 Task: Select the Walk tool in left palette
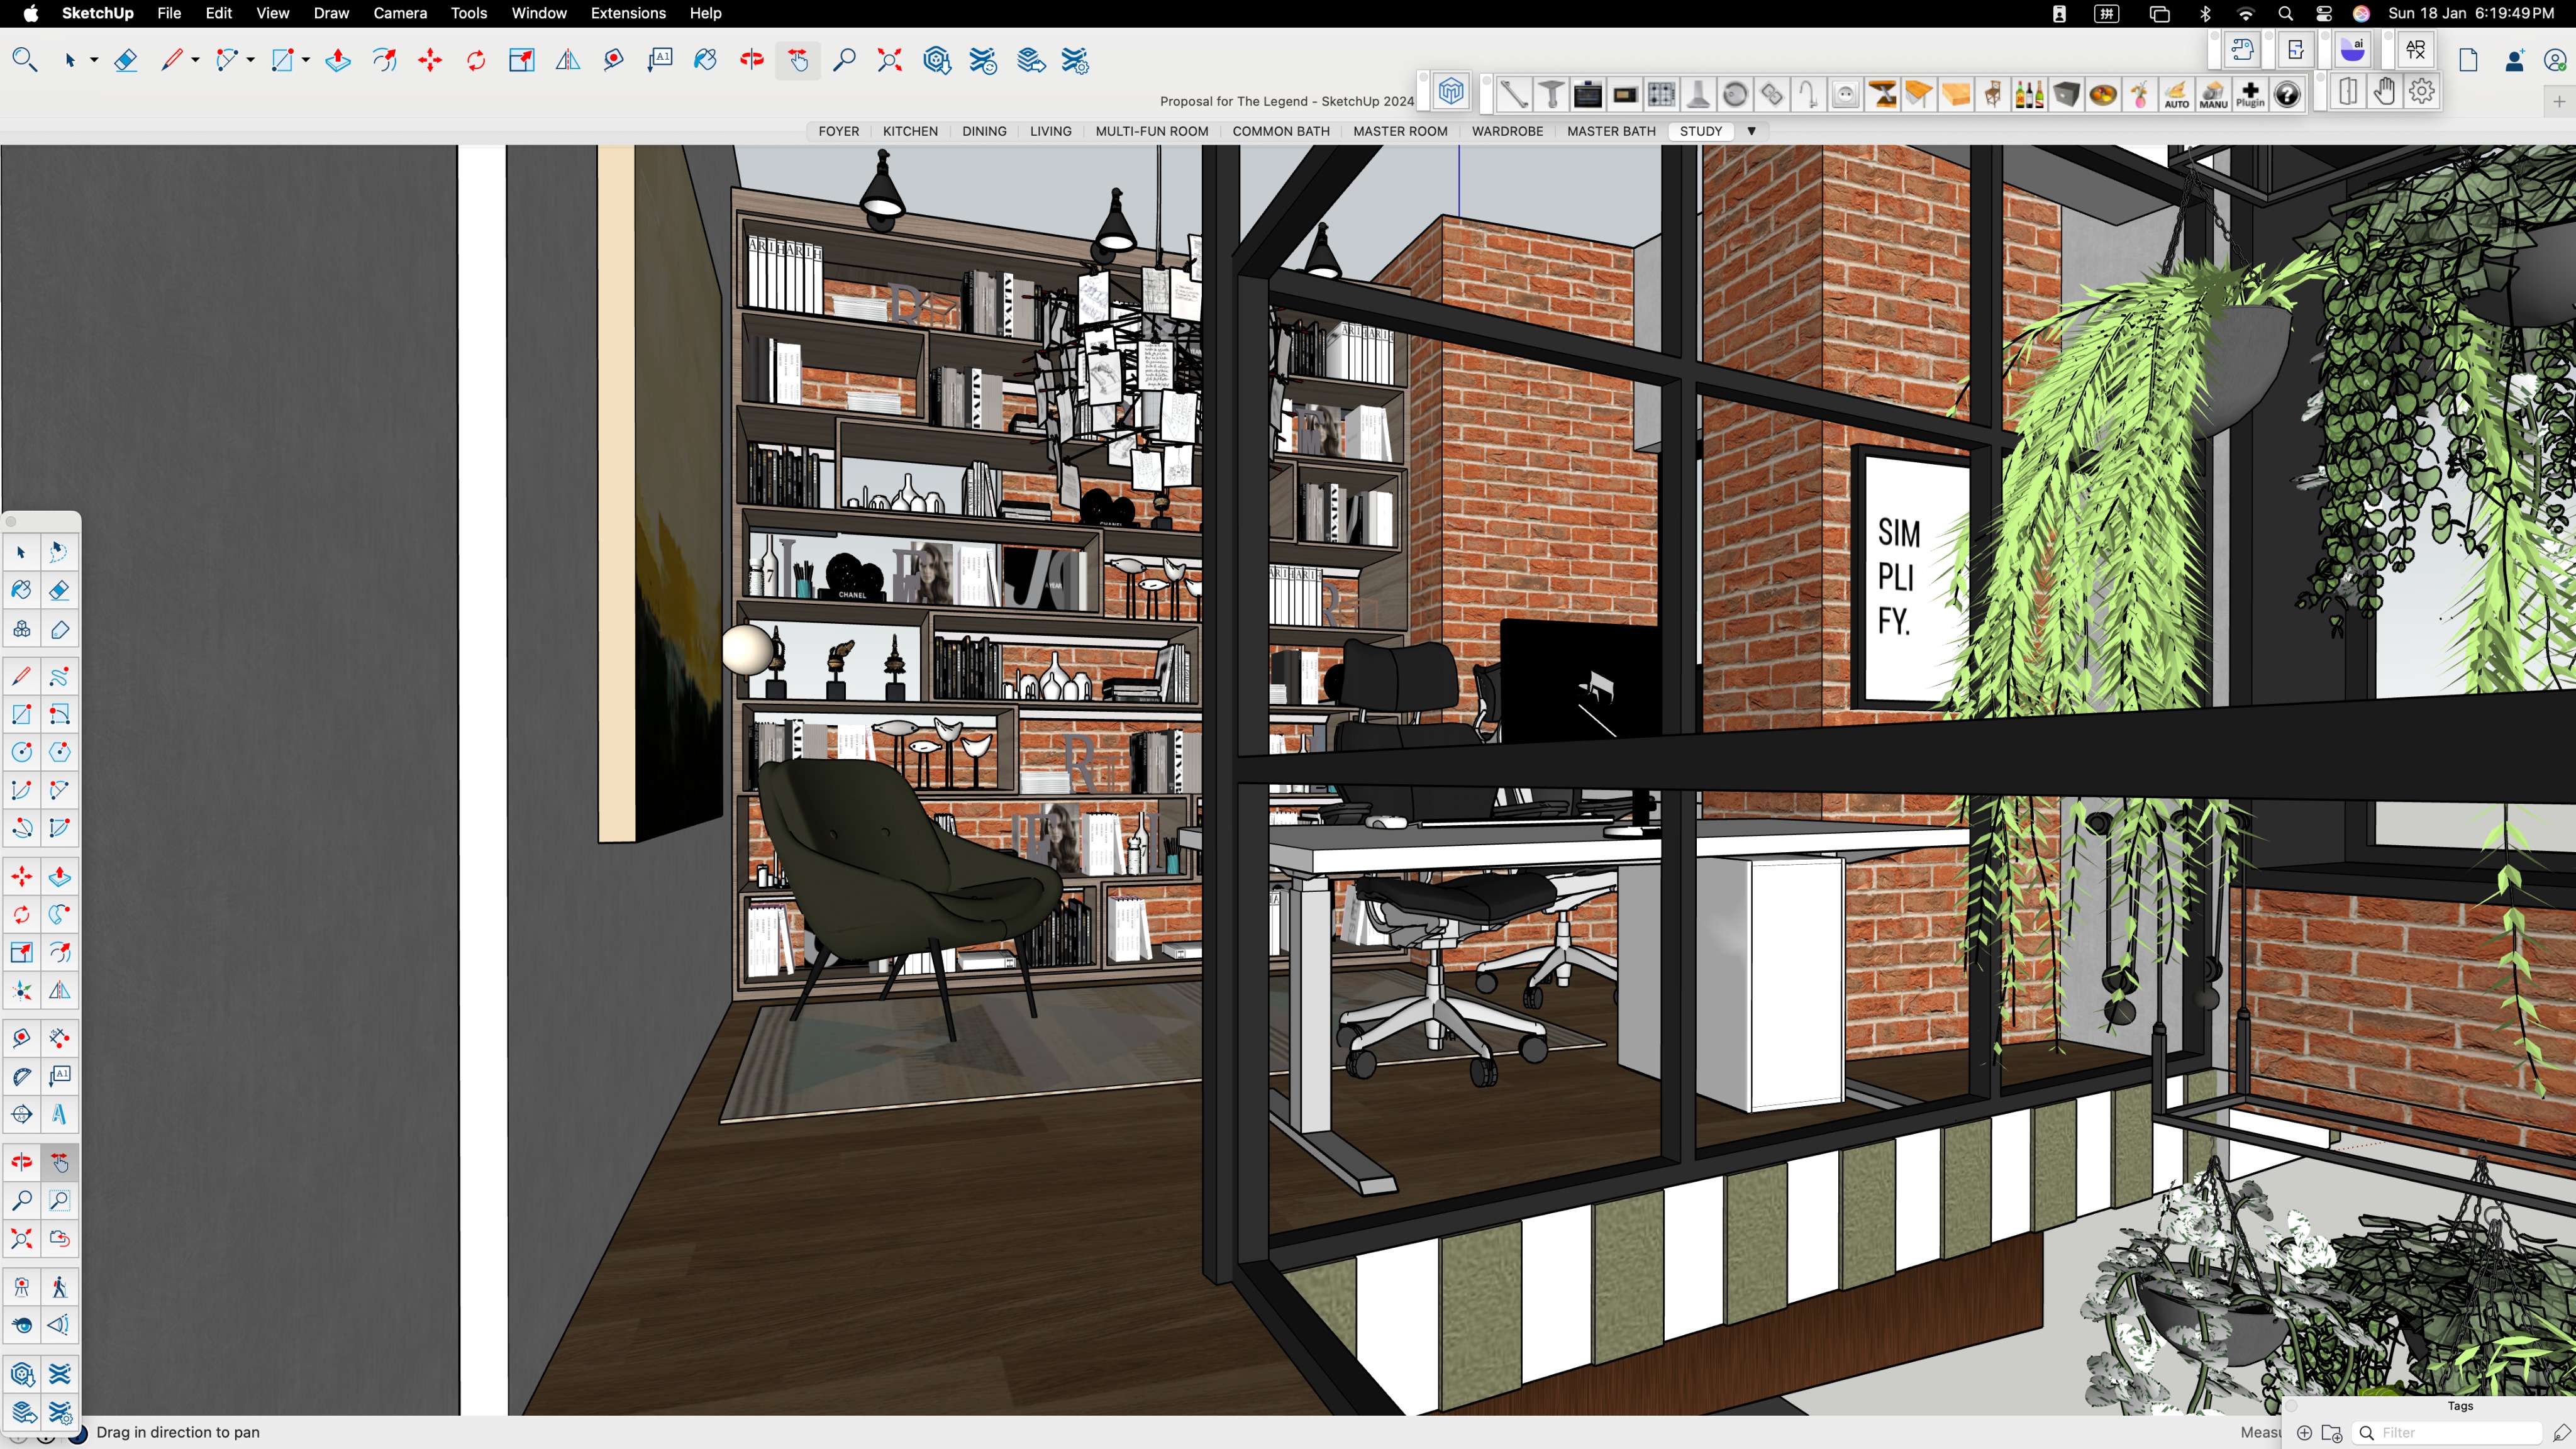click(x=59, y=1287)
